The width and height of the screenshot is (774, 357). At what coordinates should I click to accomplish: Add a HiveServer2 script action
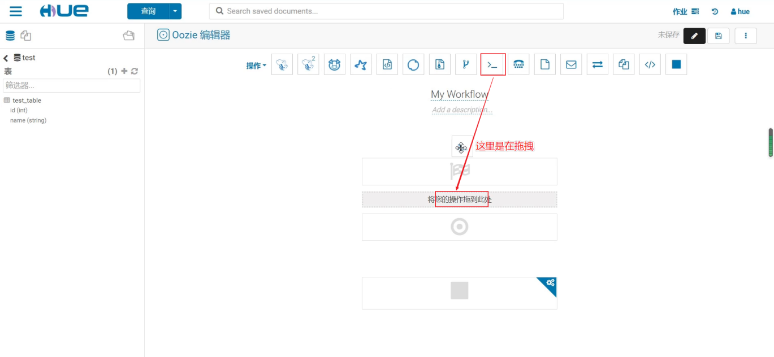[x=308, y=64]
